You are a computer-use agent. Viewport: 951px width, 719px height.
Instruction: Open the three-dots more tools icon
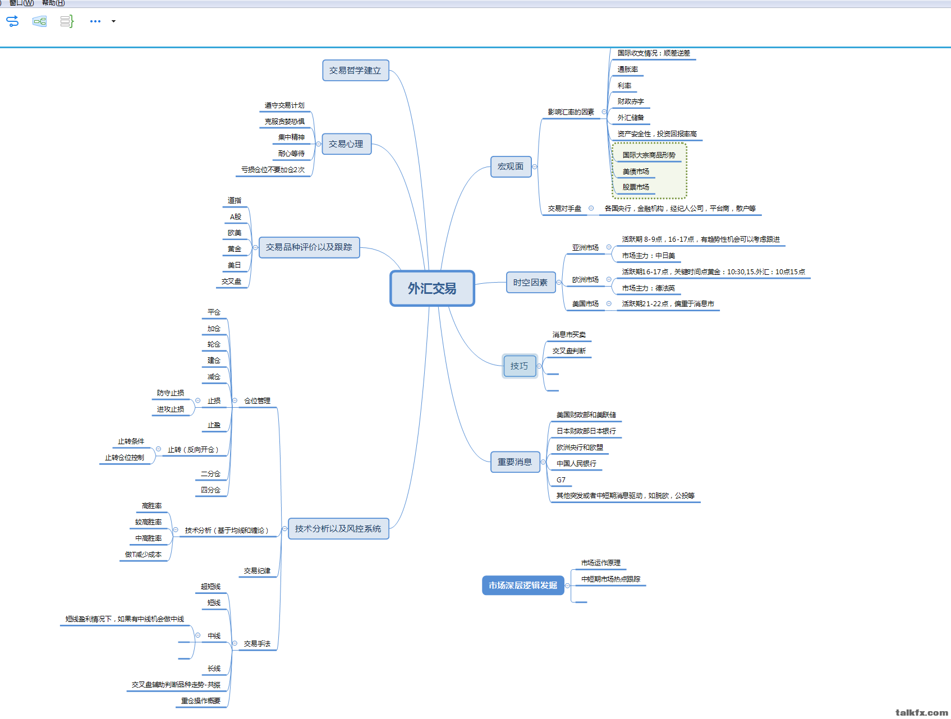pos(95,21)
